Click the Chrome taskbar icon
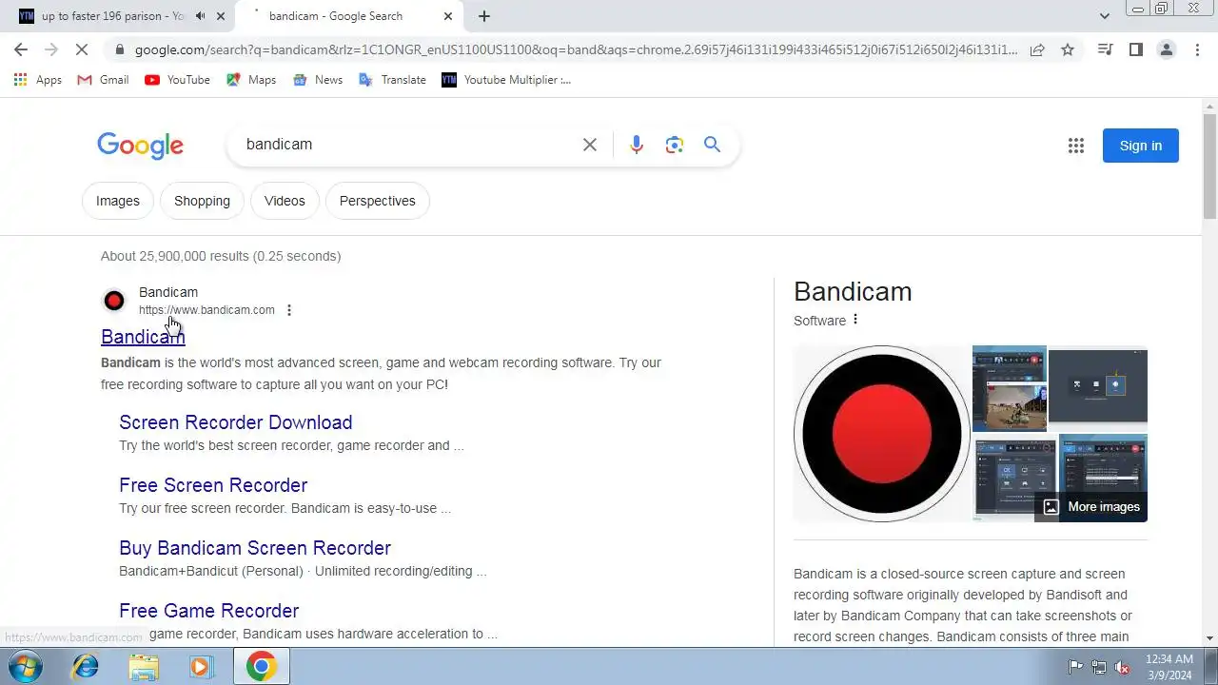Screen dimensions: 1218x685 click(262, 667)
